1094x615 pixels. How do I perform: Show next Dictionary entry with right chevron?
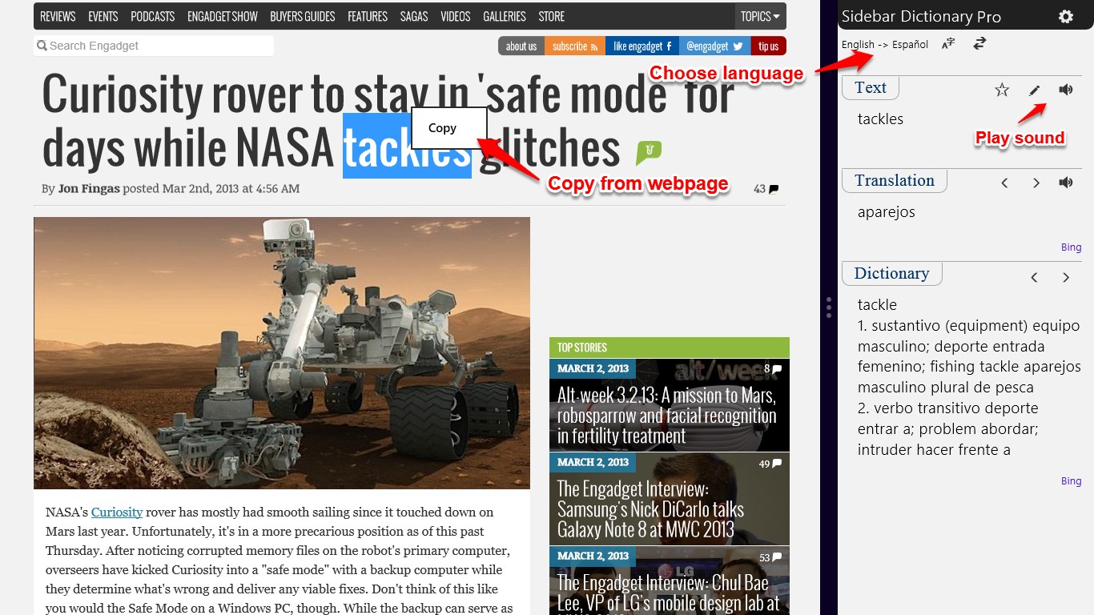pyautogui.click(x=1066, y=277)
